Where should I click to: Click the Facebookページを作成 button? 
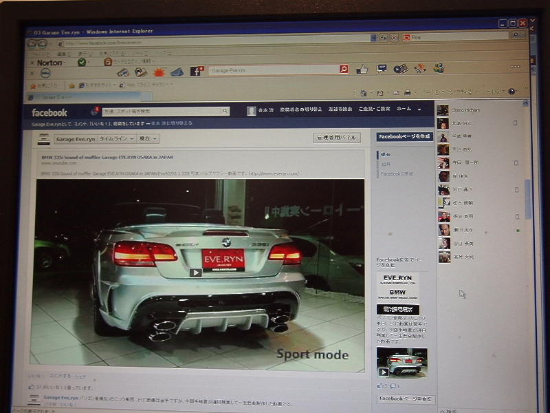[404, 136]
